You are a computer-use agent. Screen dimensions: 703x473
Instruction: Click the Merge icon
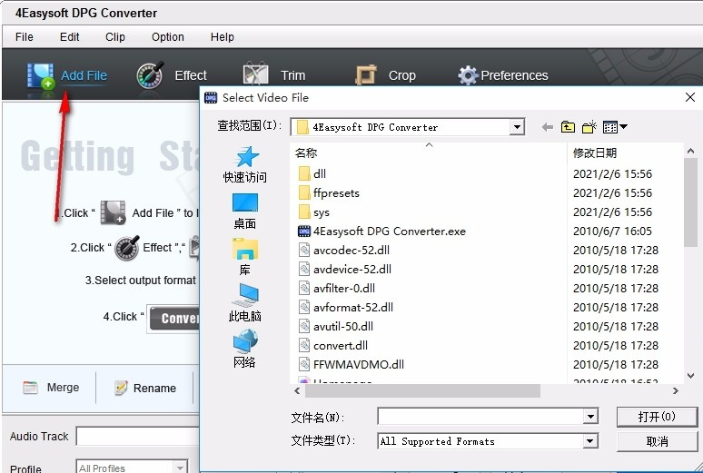pos(30,388)
